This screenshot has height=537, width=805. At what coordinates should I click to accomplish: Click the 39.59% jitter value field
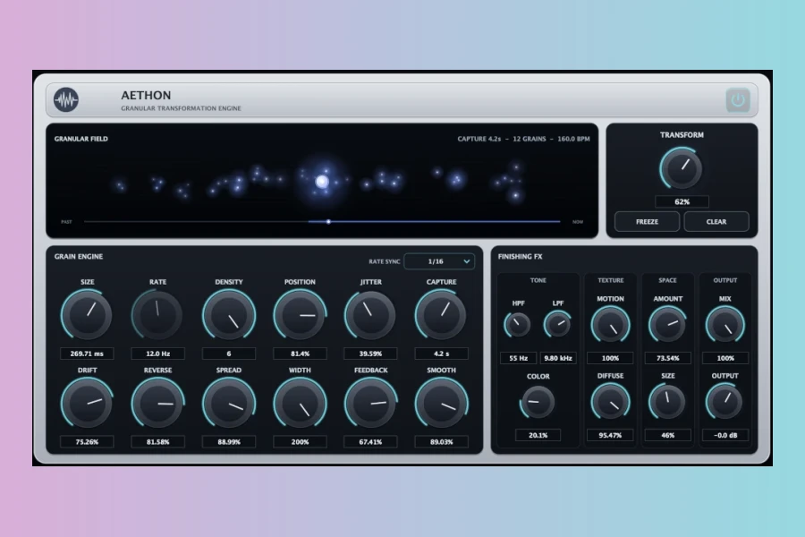pyautogui.click(x=370, y=354)
